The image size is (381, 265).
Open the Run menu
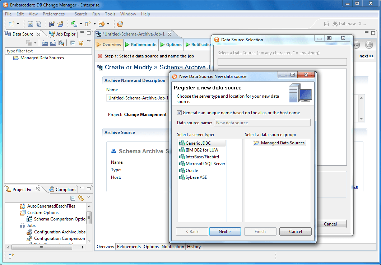[x=96, y=14]
